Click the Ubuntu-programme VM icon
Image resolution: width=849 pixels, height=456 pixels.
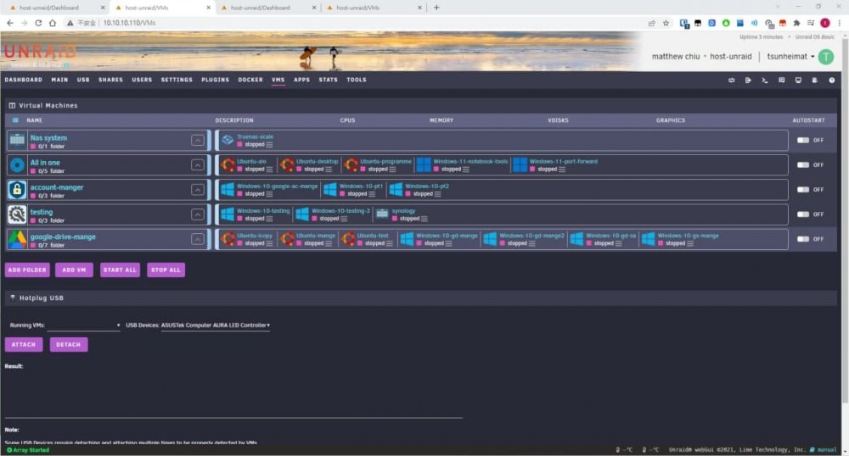point(351,164)
